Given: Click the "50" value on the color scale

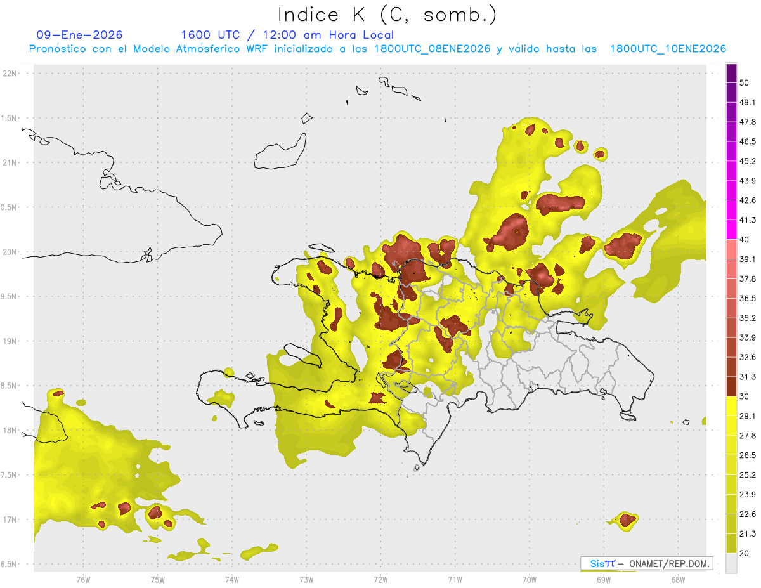Looking at the screenshot, I should tap(745, 82).
